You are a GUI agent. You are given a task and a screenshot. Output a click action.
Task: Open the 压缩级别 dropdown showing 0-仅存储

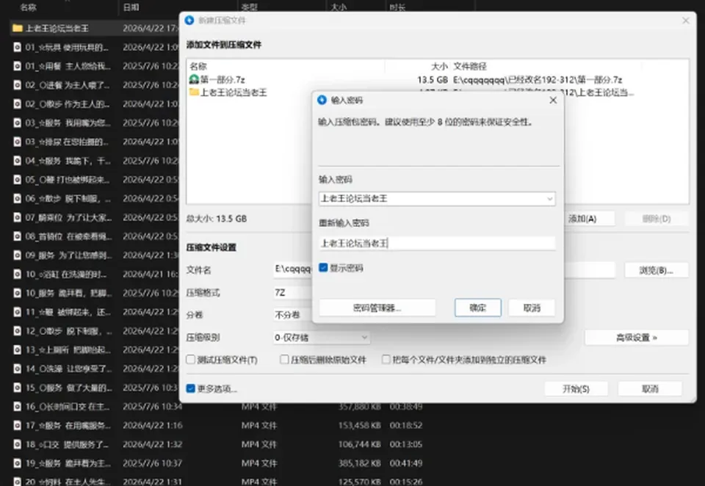tap(322, 338)
